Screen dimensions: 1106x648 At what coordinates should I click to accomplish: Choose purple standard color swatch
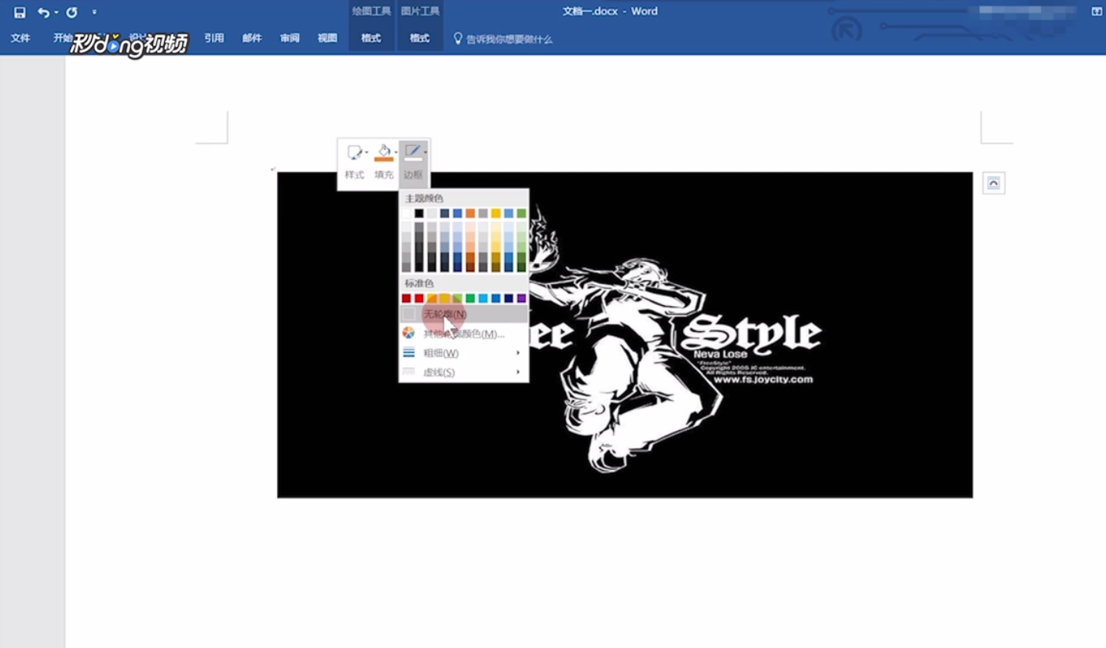coord(521,298)
